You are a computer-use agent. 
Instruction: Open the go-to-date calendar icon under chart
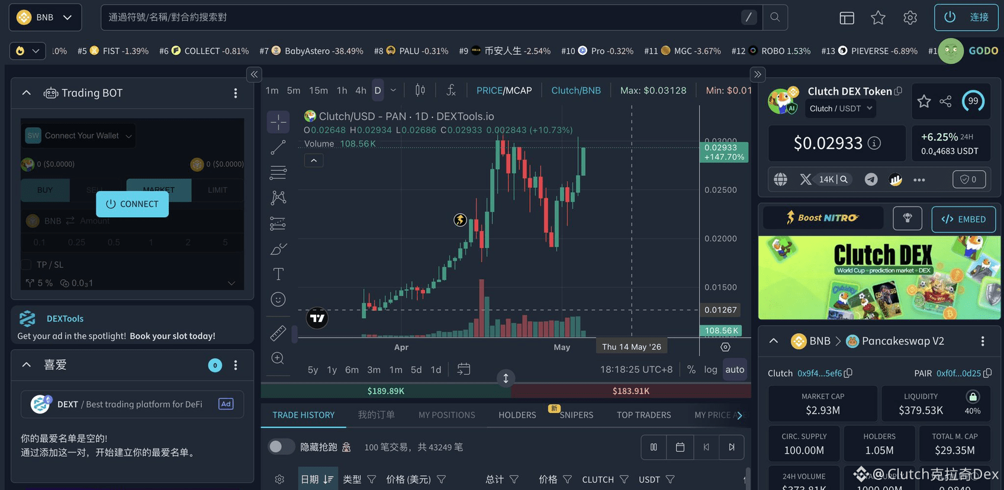(464, 369)
